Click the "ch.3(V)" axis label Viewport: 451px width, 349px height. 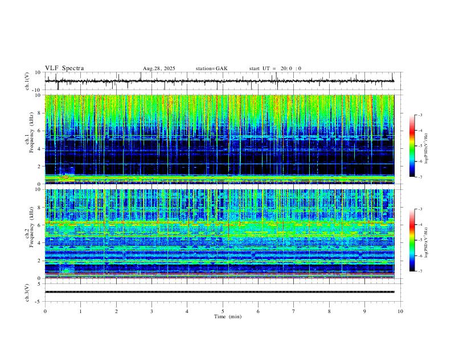click(27, 293)
